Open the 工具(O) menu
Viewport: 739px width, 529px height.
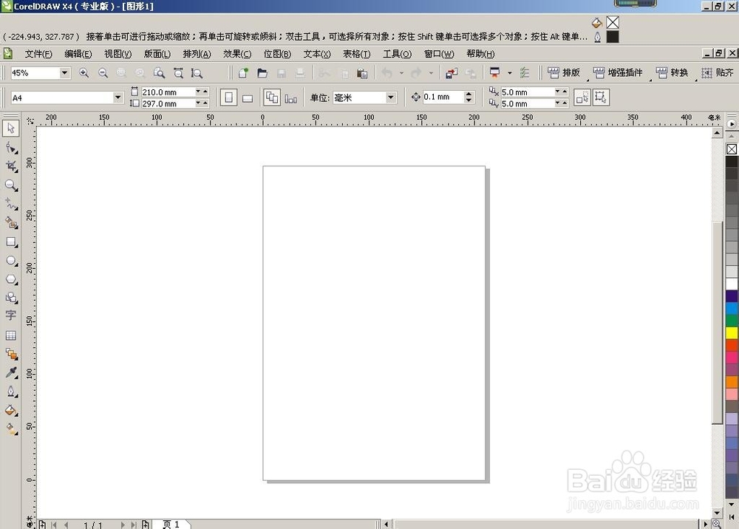tap(397, 54)
